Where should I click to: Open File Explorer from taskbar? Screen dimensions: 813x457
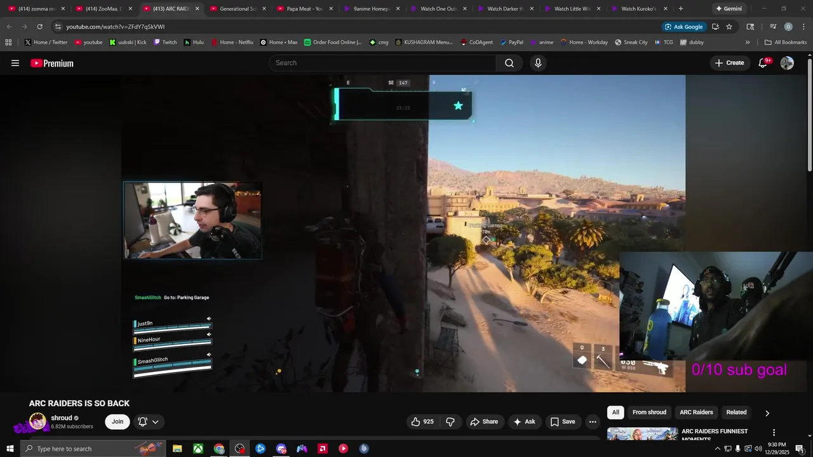[x=177, y=449]
